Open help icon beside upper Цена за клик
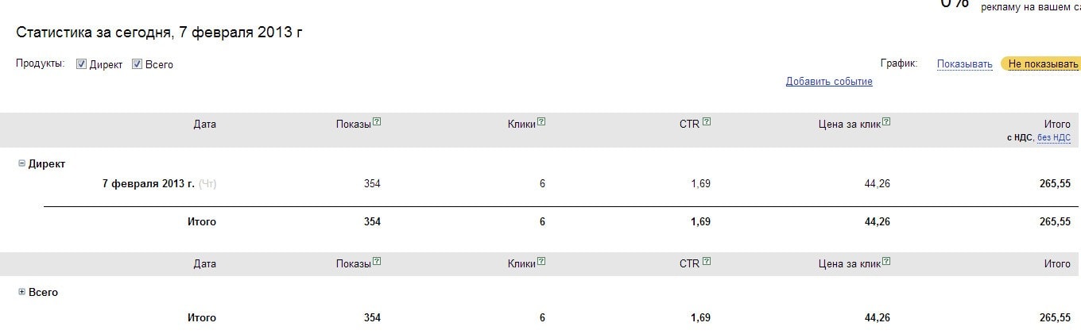The image size is (1081, 334). coord(886,122)
